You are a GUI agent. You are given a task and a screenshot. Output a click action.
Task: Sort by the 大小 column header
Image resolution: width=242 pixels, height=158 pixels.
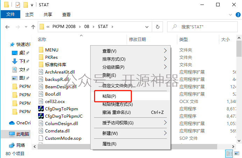click(225, 40)
